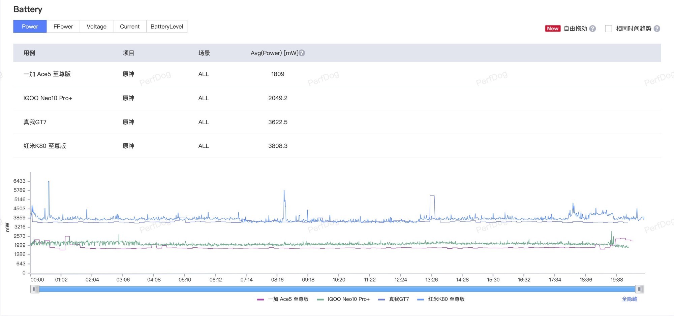Open the BatteryLevel tab
Screen dimensions: 674x316
pos(166,27)
